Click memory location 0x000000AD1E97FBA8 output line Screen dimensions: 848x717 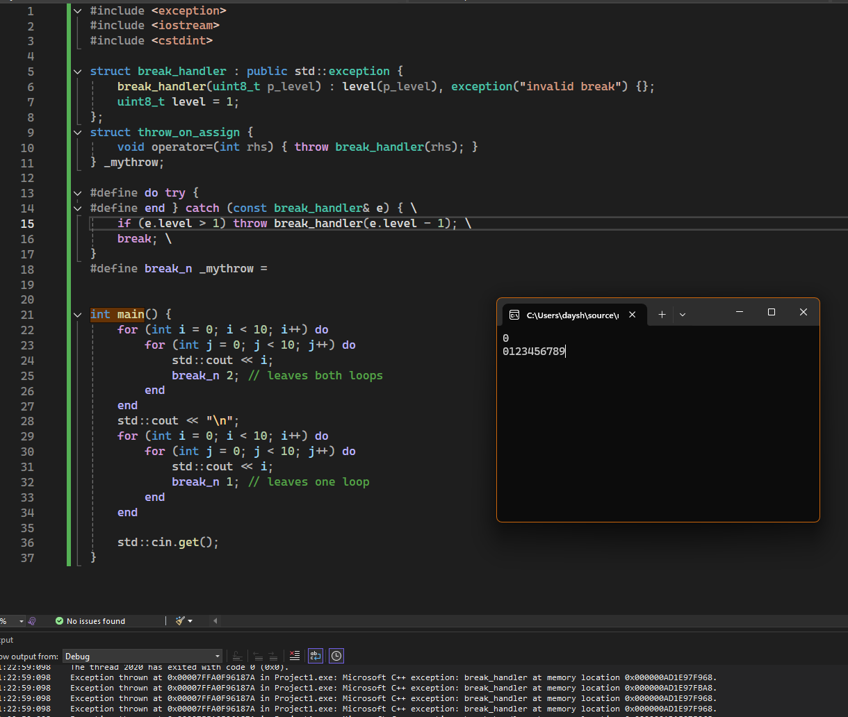point(393,688)
